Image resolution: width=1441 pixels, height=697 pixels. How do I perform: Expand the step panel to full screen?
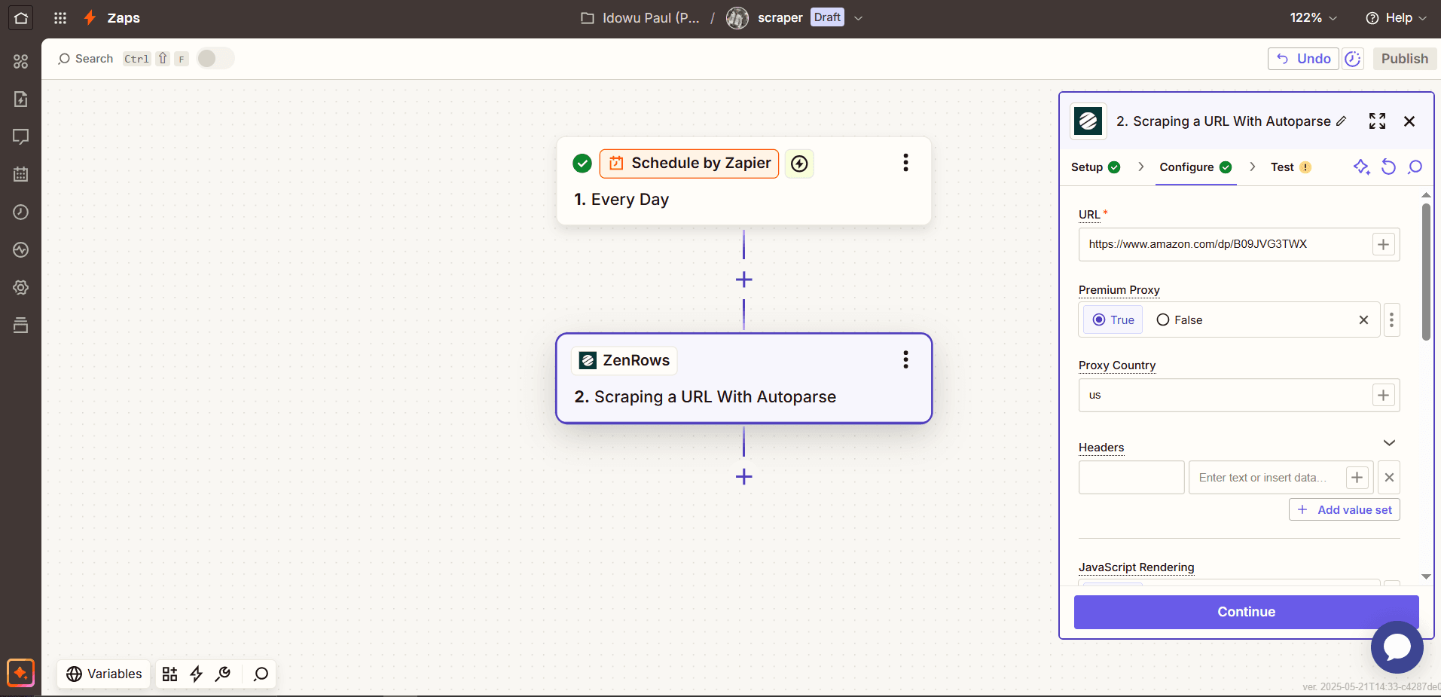pyautogui.click(x=1377, y=121)
